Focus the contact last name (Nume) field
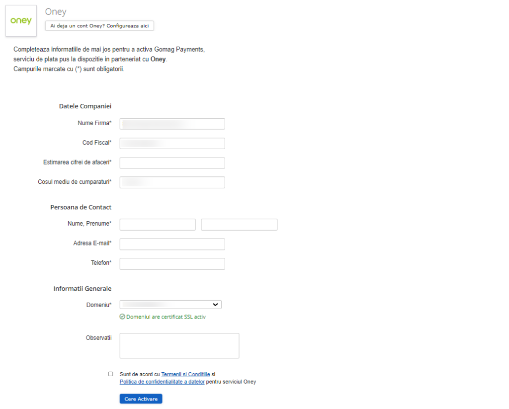509x409 pixels. point(158,225)
